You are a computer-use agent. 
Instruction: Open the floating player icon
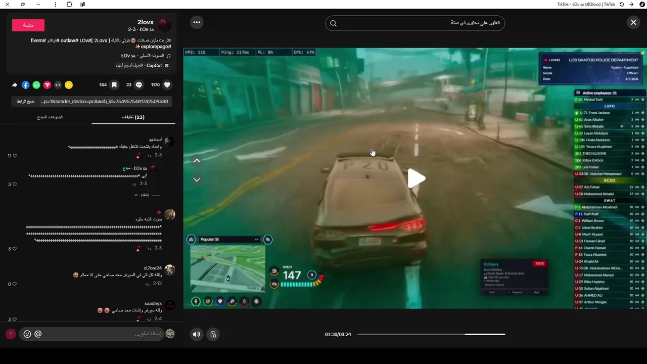click(x=213, y=334)
